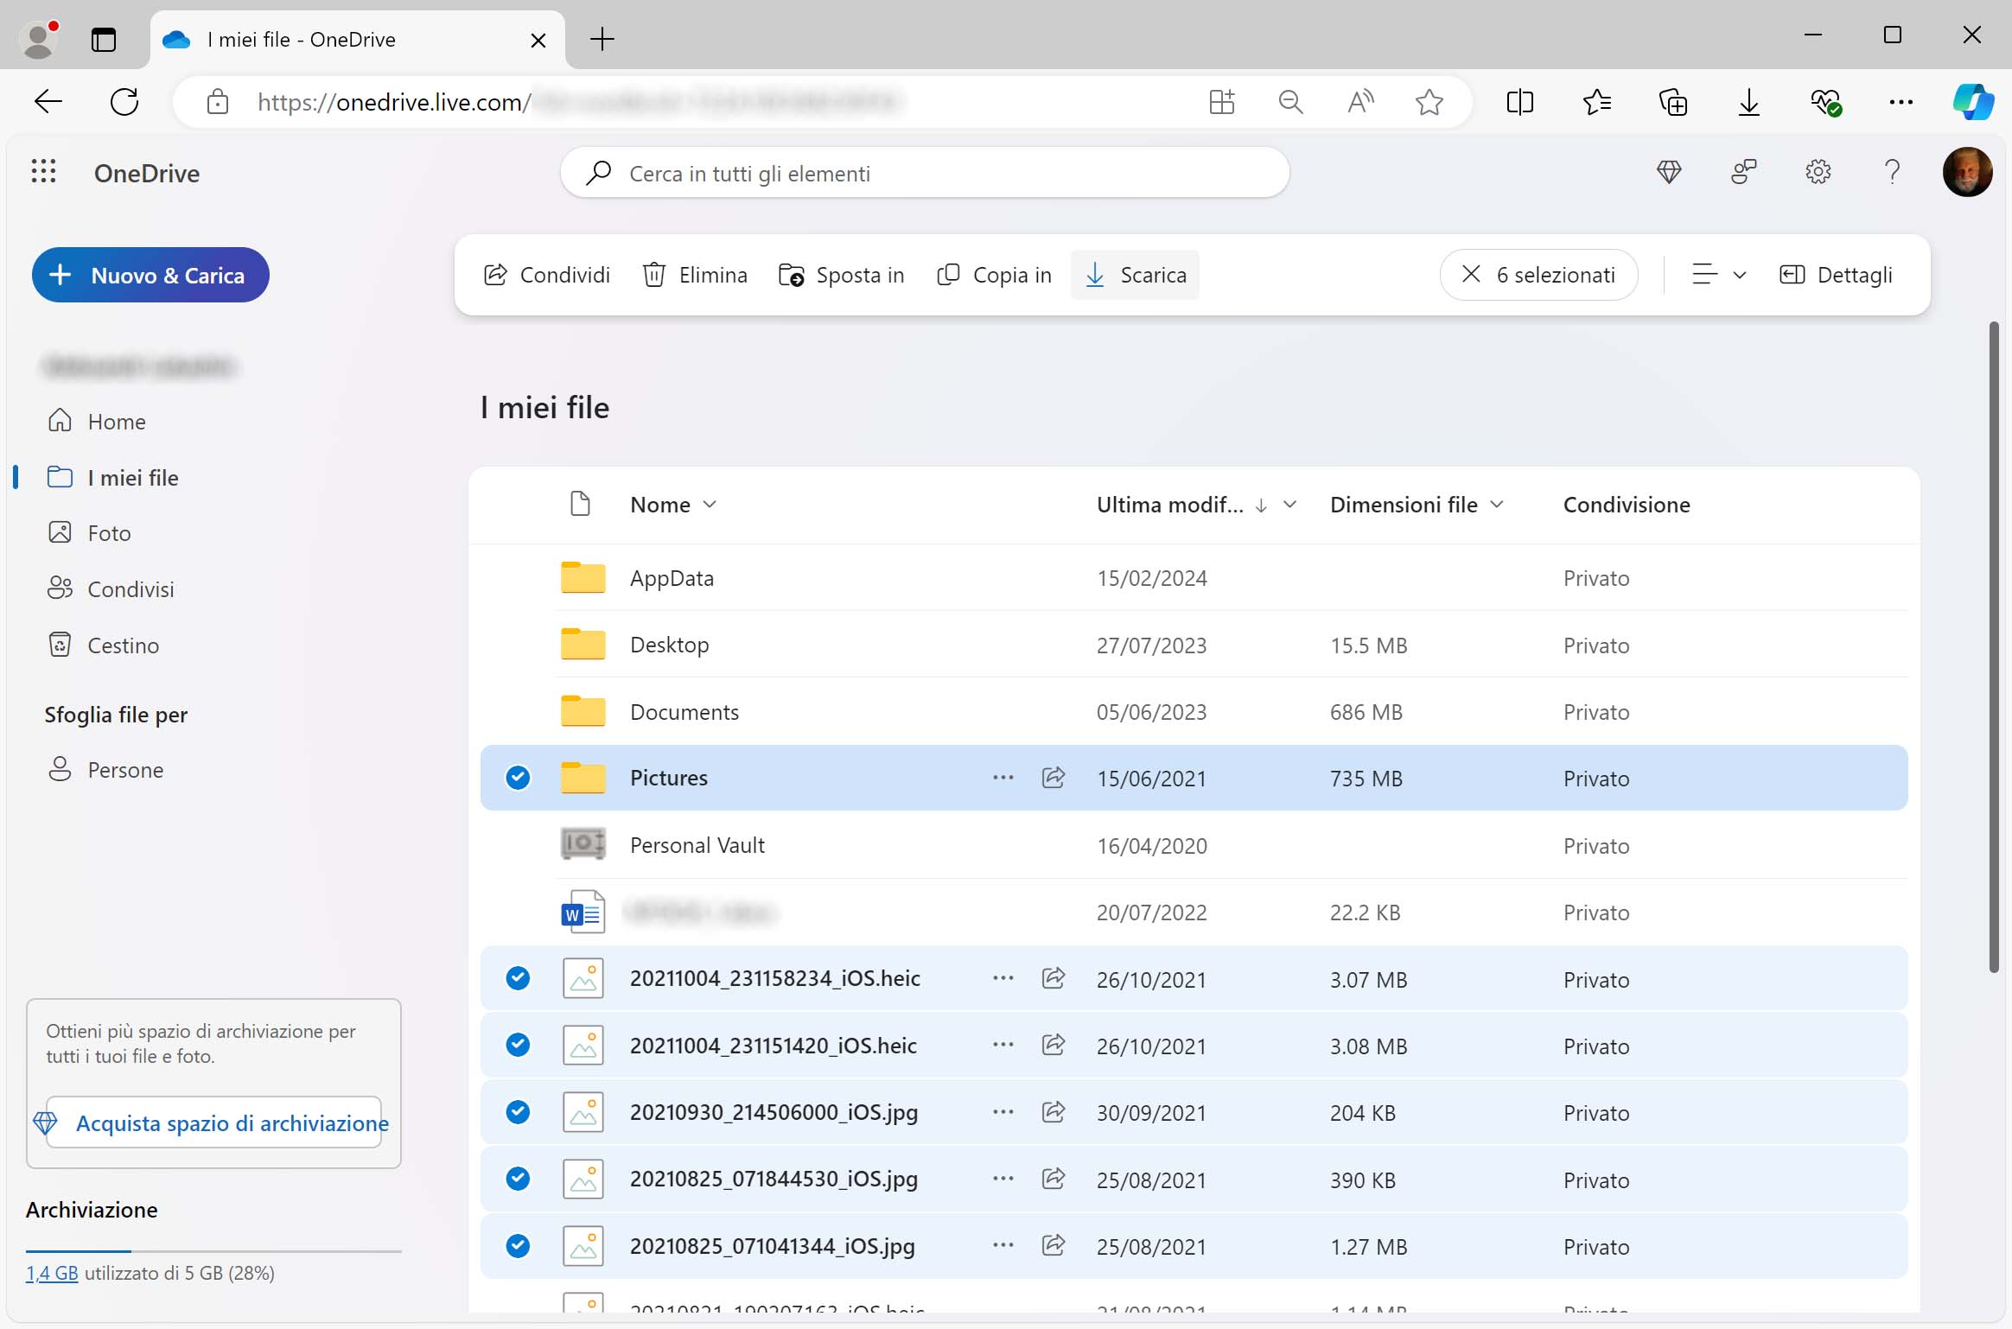The height and width of the screenshot is (1329, 2012).
Task: Click Scarica to download selection
Action: click(1135, 275)
